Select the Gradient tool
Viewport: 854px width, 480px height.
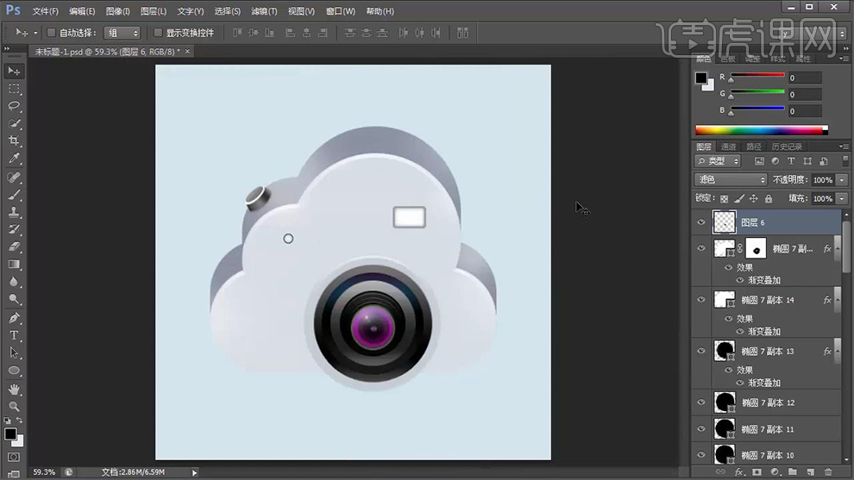point(14,264)
